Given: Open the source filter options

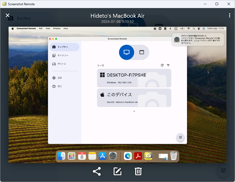Looking at the screenshot, I should click(168, 65).
